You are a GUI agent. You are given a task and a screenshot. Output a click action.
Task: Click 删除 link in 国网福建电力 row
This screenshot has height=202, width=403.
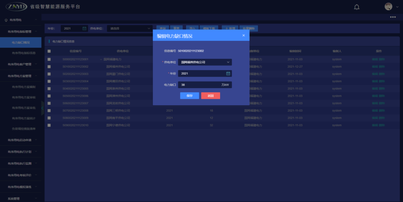[382, 59]
